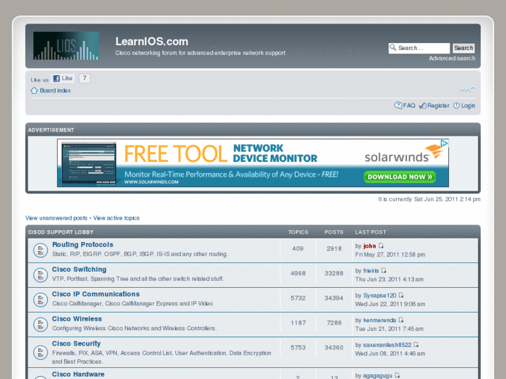This screenshot has width=506, height=379.
Task: View latest post icon next to agagagugu
Action: click(x=397, y=376)
